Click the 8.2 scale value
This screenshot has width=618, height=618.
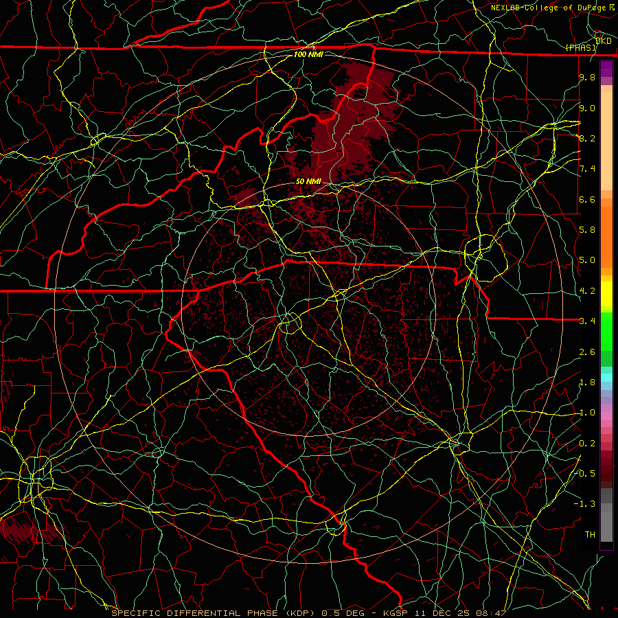point(587,138)
